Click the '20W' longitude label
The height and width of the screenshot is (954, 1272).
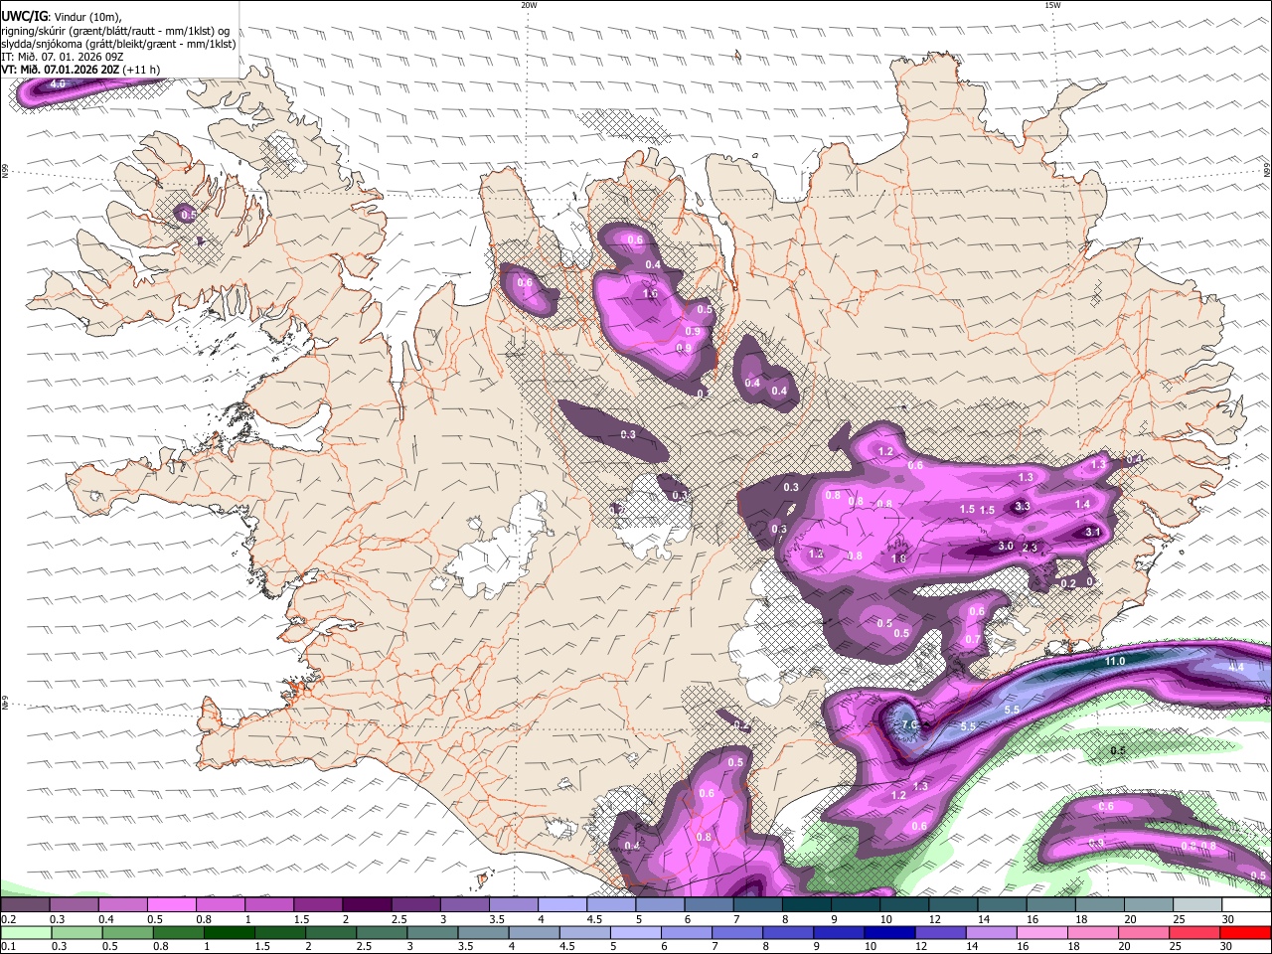[529, 5]
